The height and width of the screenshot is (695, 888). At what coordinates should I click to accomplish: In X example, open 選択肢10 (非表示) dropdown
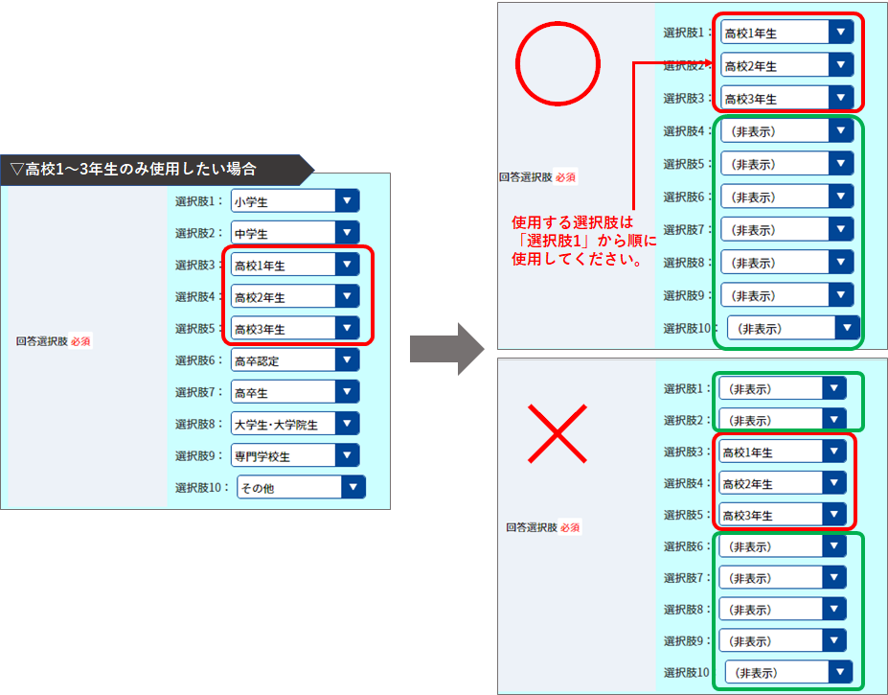click(789, 672)
